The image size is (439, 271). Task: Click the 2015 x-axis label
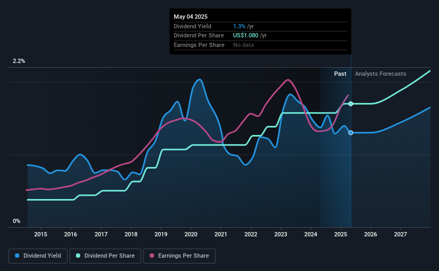click(x=41, y=234)
